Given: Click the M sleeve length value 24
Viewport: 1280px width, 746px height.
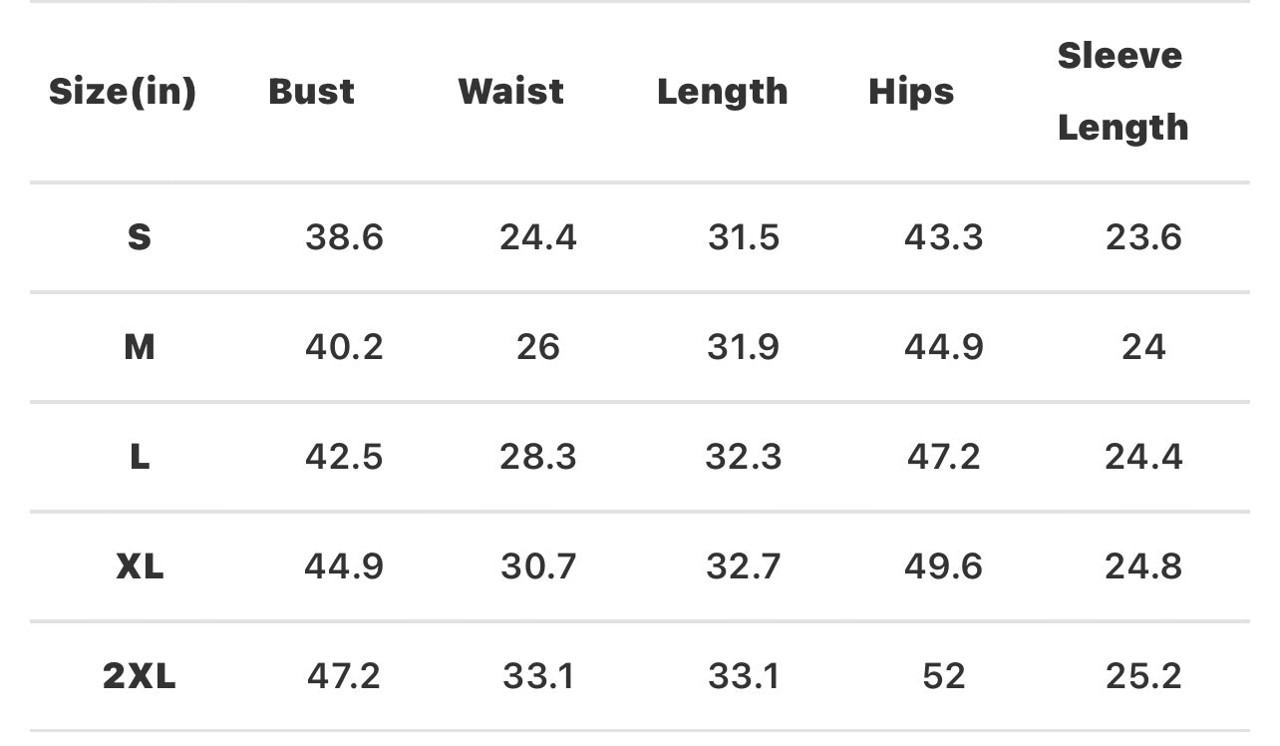Looking at the screenshot, I should point(1143,347).
